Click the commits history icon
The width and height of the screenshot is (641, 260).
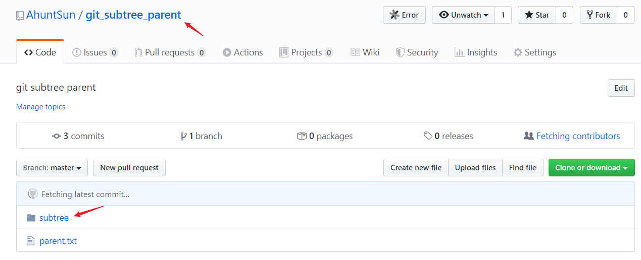click(57, 136)
